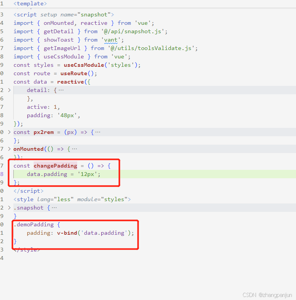Click the folded ellipsis after px2rem arrow
The image size is (296, 300).
click(98, 132)
